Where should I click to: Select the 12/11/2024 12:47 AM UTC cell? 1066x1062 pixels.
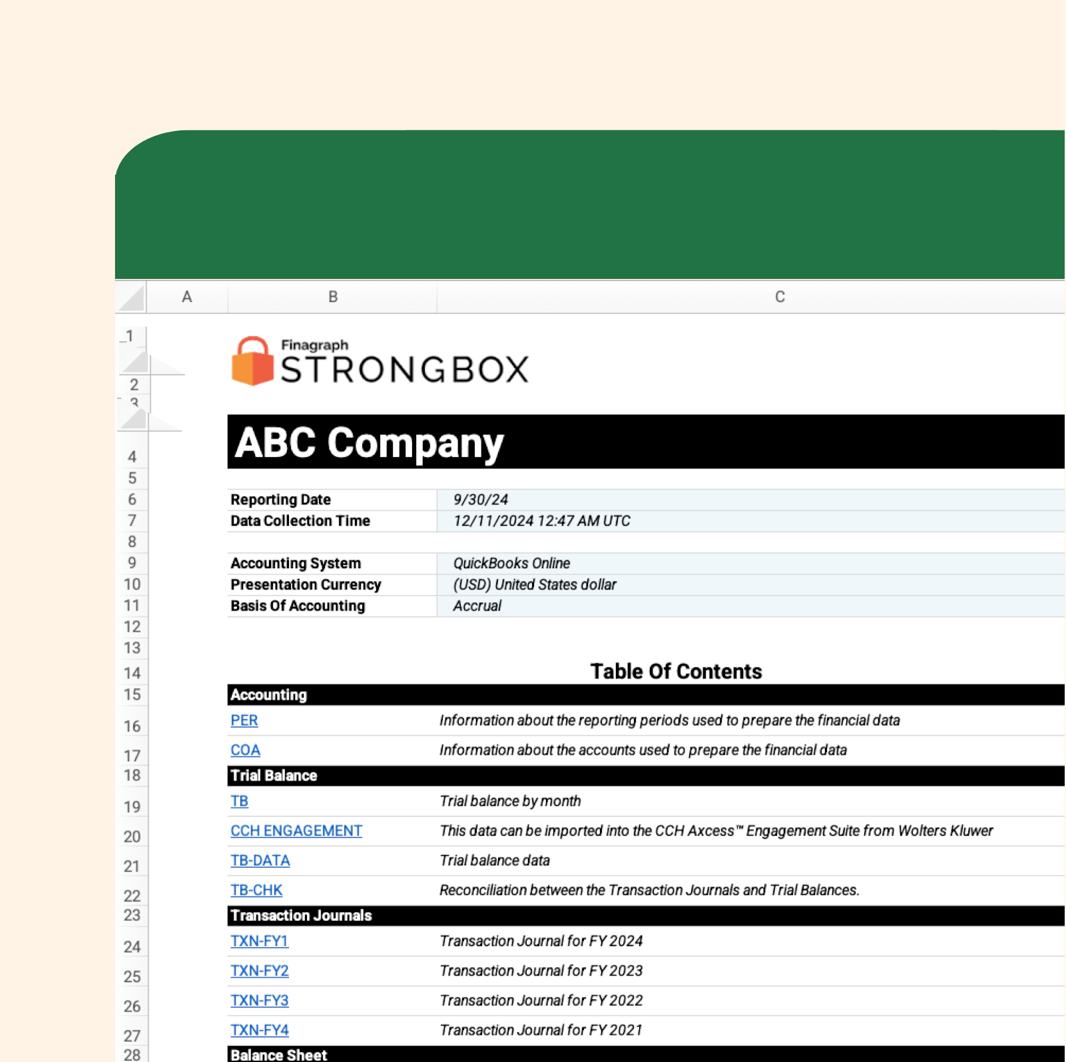[751, 521]
